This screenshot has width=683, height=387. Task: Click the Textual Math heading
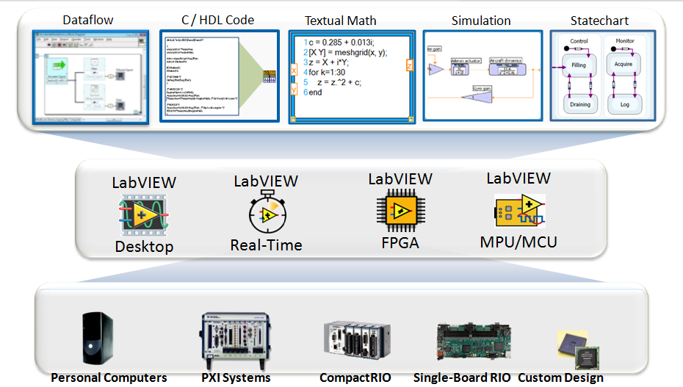coord(340,21)
